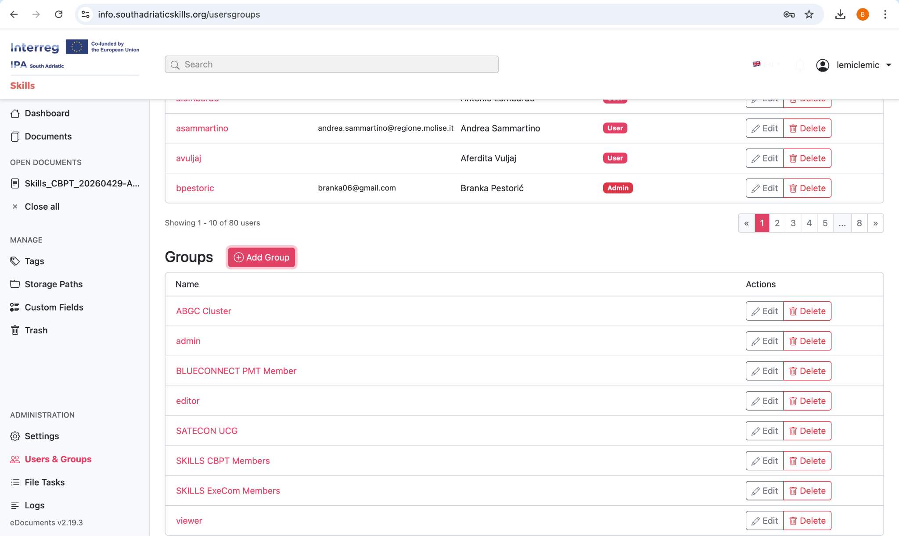Image resolution: width=899 pixels, height=536 pixels.
Task: Click the Add Group button
Action: click(262, 257)
